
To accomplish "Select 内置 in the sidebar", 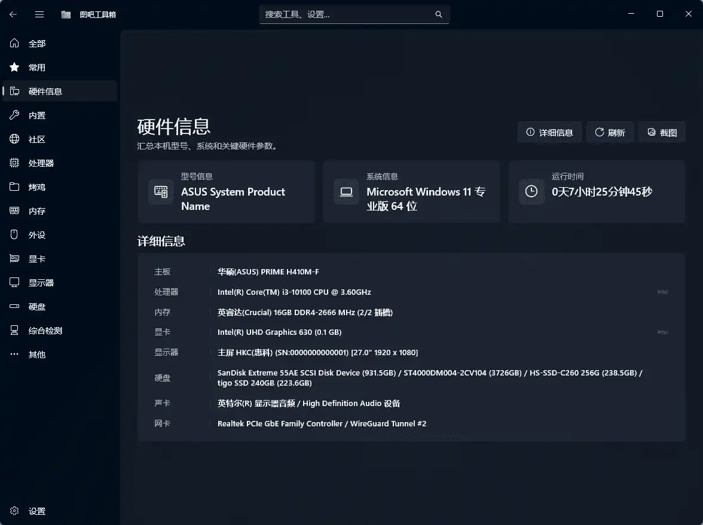I will [x=60, y=115].
